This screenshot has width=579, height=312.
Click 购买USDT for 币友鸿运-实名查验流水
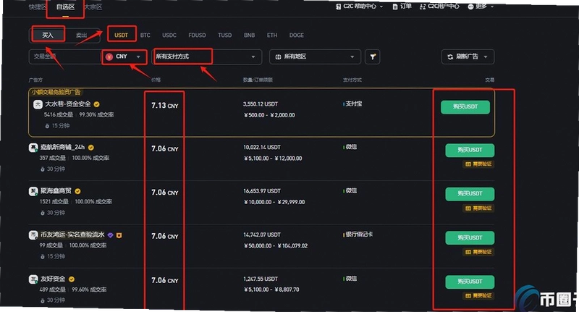point(470,238)
